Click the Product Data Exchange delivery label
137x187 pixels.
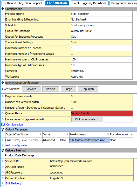click(x=20, y=156)
